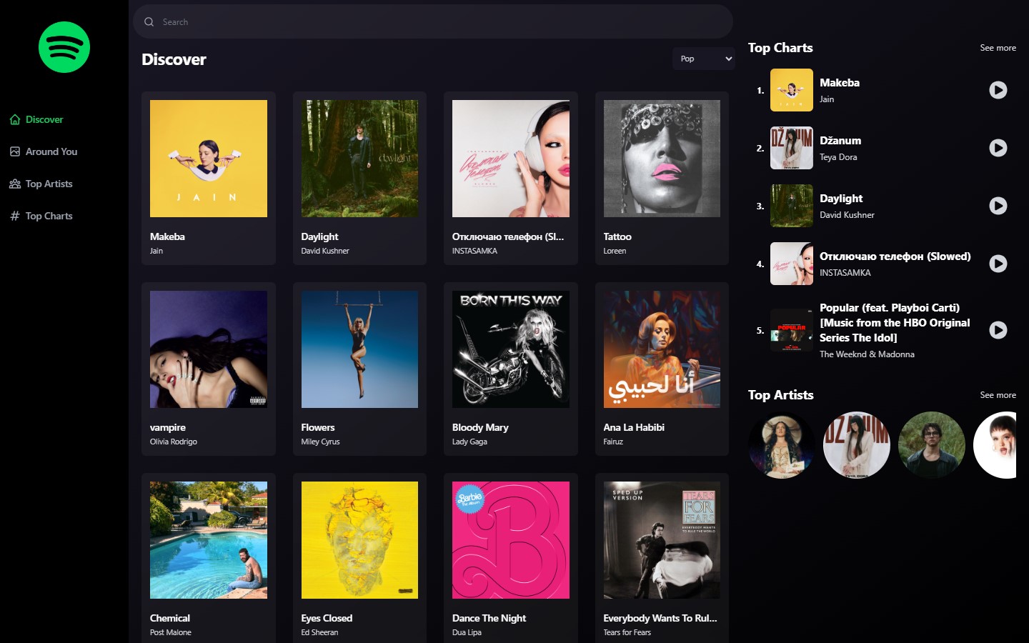The image size is (1029, 643).
Task: Click the Džanum title in Top Charts
Action: [x=840, y=141]
